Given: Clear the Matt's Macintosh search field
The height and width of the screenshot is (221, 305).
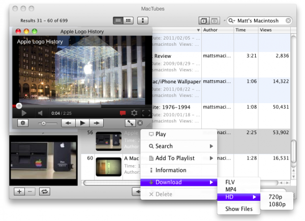Looking at the screenshot, I should click(288, 20).
